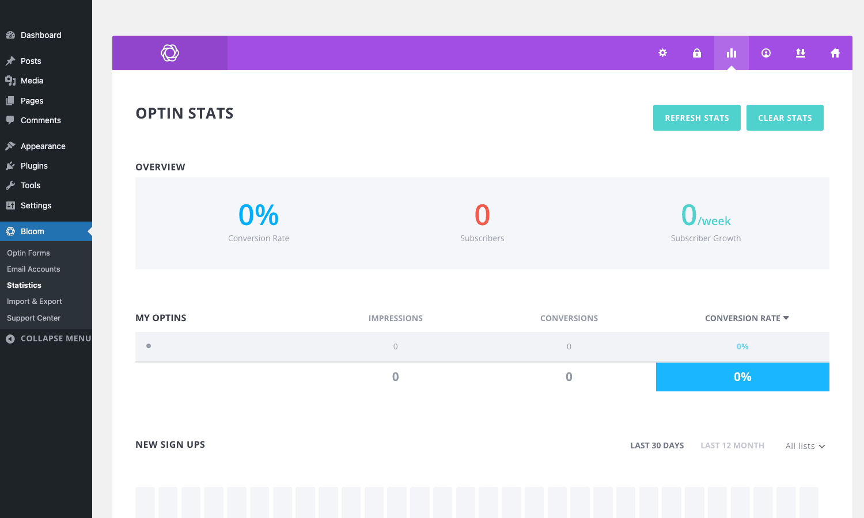This screenshot has height=518, width=864.
Task: Click the Collapse Menu arrow icon
Action: pyautogui.click(x=10, y=339)
